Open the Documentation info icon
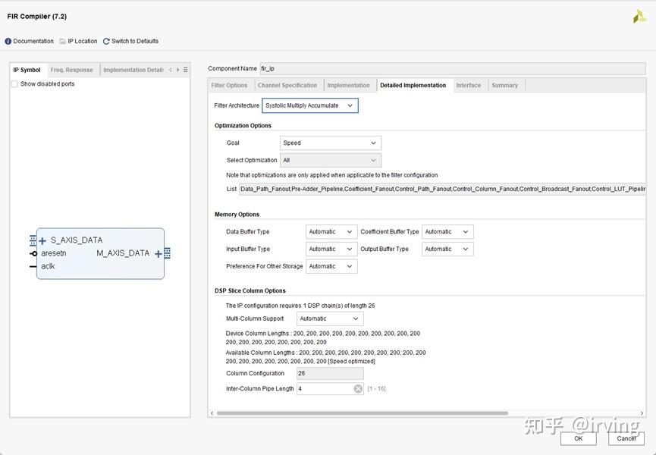 click(x=8, y=42)
